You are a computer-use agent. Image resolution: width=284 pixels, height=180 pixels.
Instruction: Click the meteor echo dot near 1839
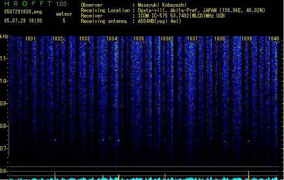point(249,141)
